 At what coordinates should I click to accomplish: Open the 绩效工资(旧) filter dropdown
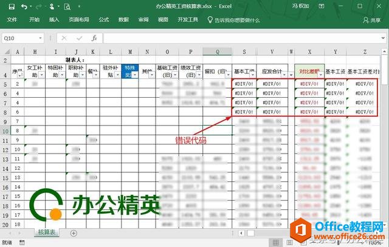(199, 75)
